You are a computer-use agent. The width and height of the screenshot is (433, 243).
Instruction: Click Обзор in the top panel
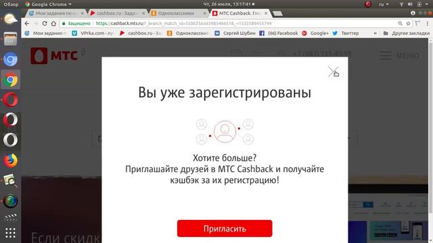[x=11, y=4]
